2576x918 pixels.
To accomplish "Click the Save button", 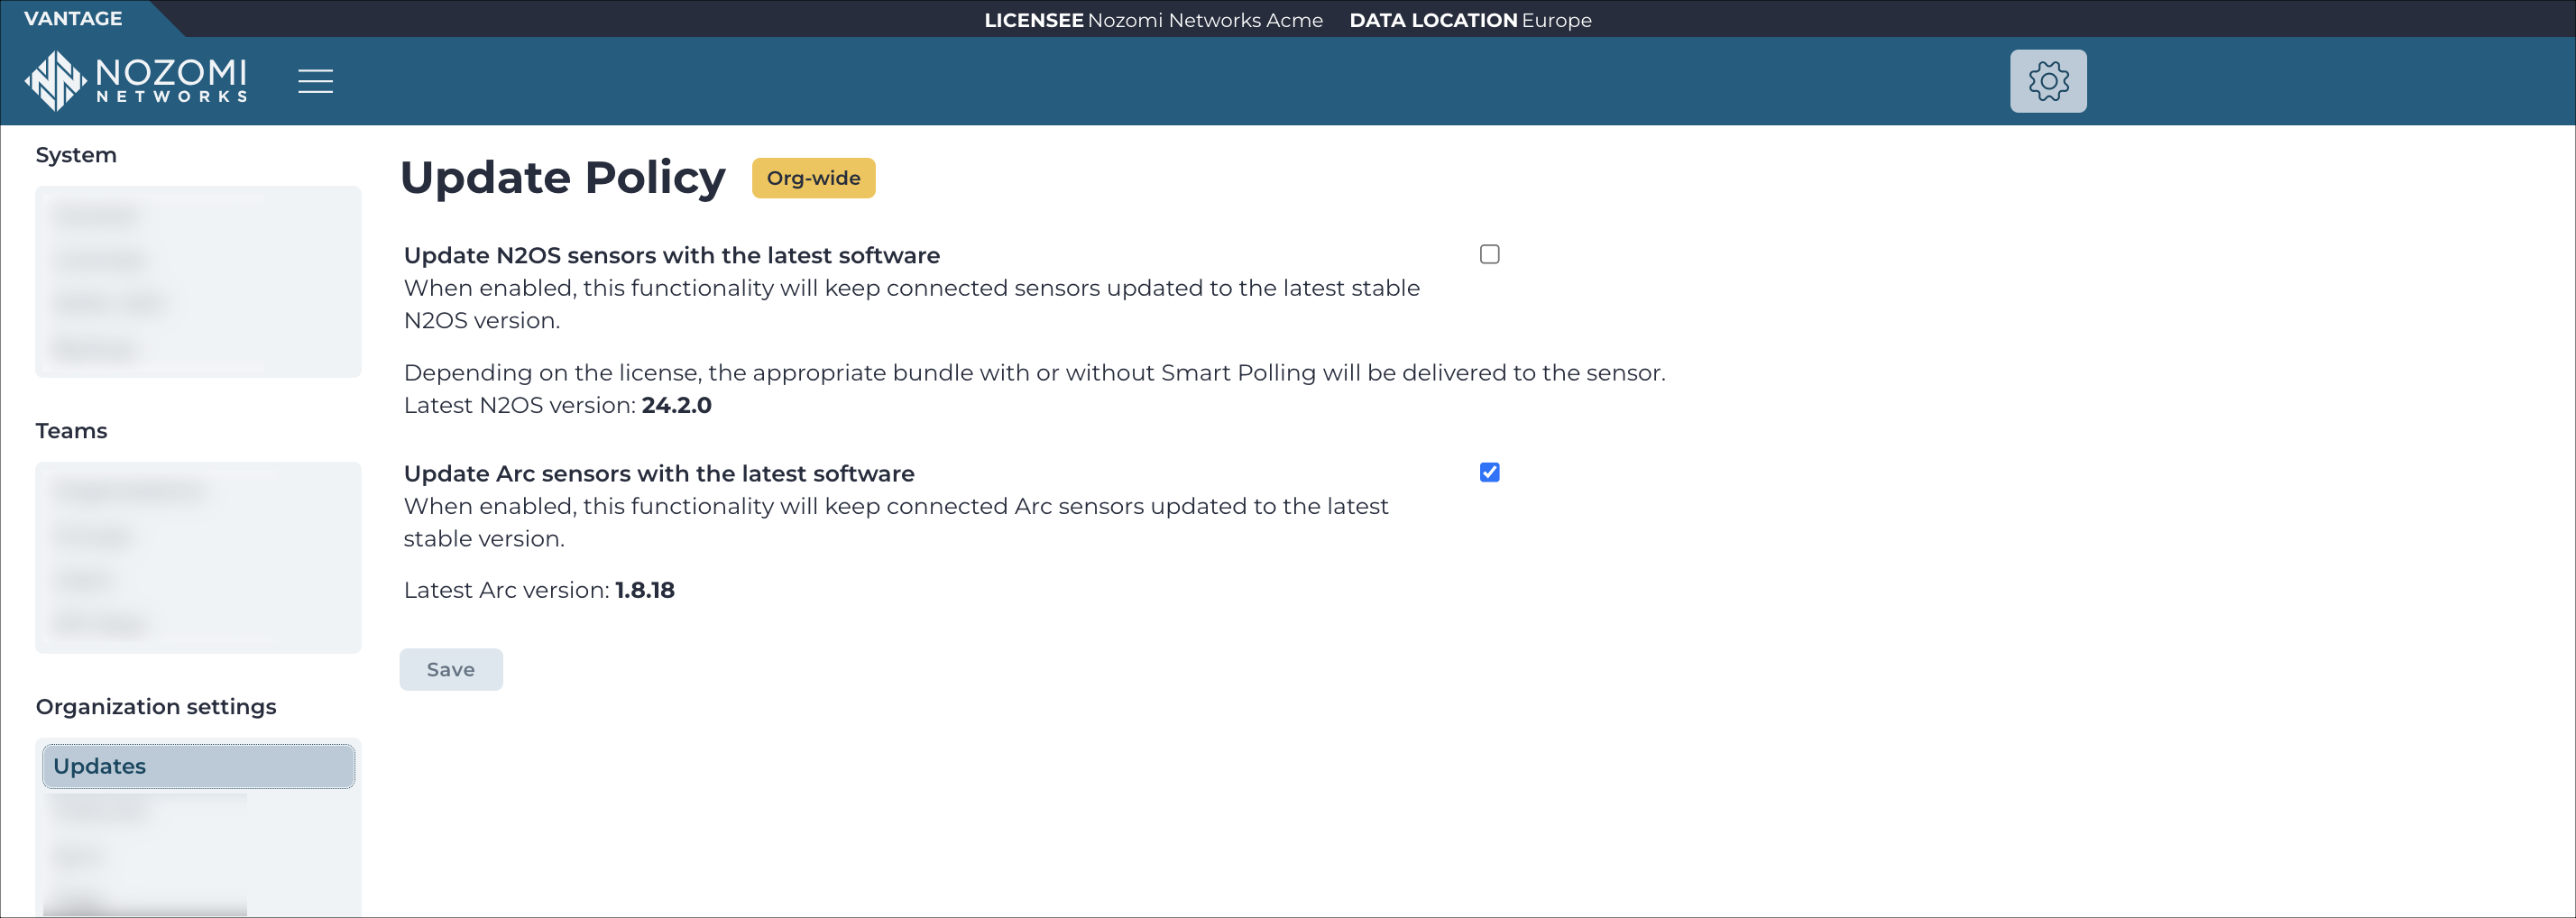I will pos(451,669).
